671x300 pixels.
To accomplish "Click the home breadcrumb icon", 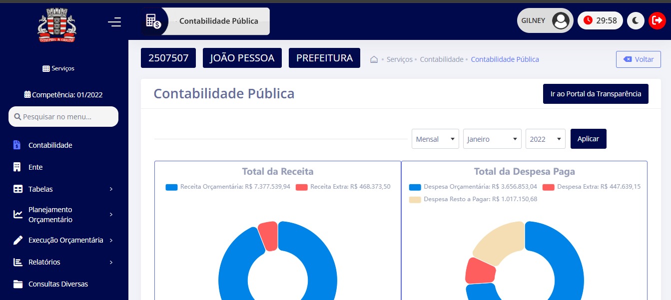I will coord(374,59).
